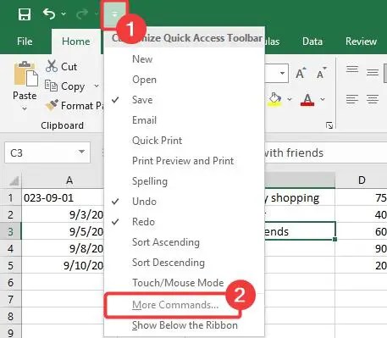
Task: Click the Copy icon in Clipboard group
Action: [x=51, y=86]
